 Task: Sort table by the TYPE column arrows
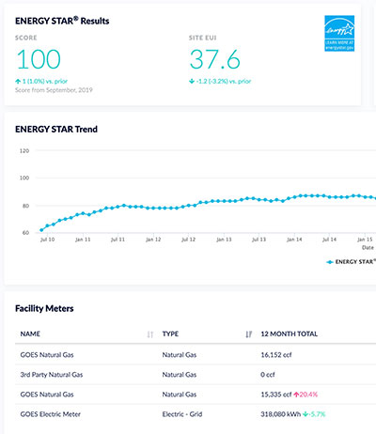click(249, 334)
